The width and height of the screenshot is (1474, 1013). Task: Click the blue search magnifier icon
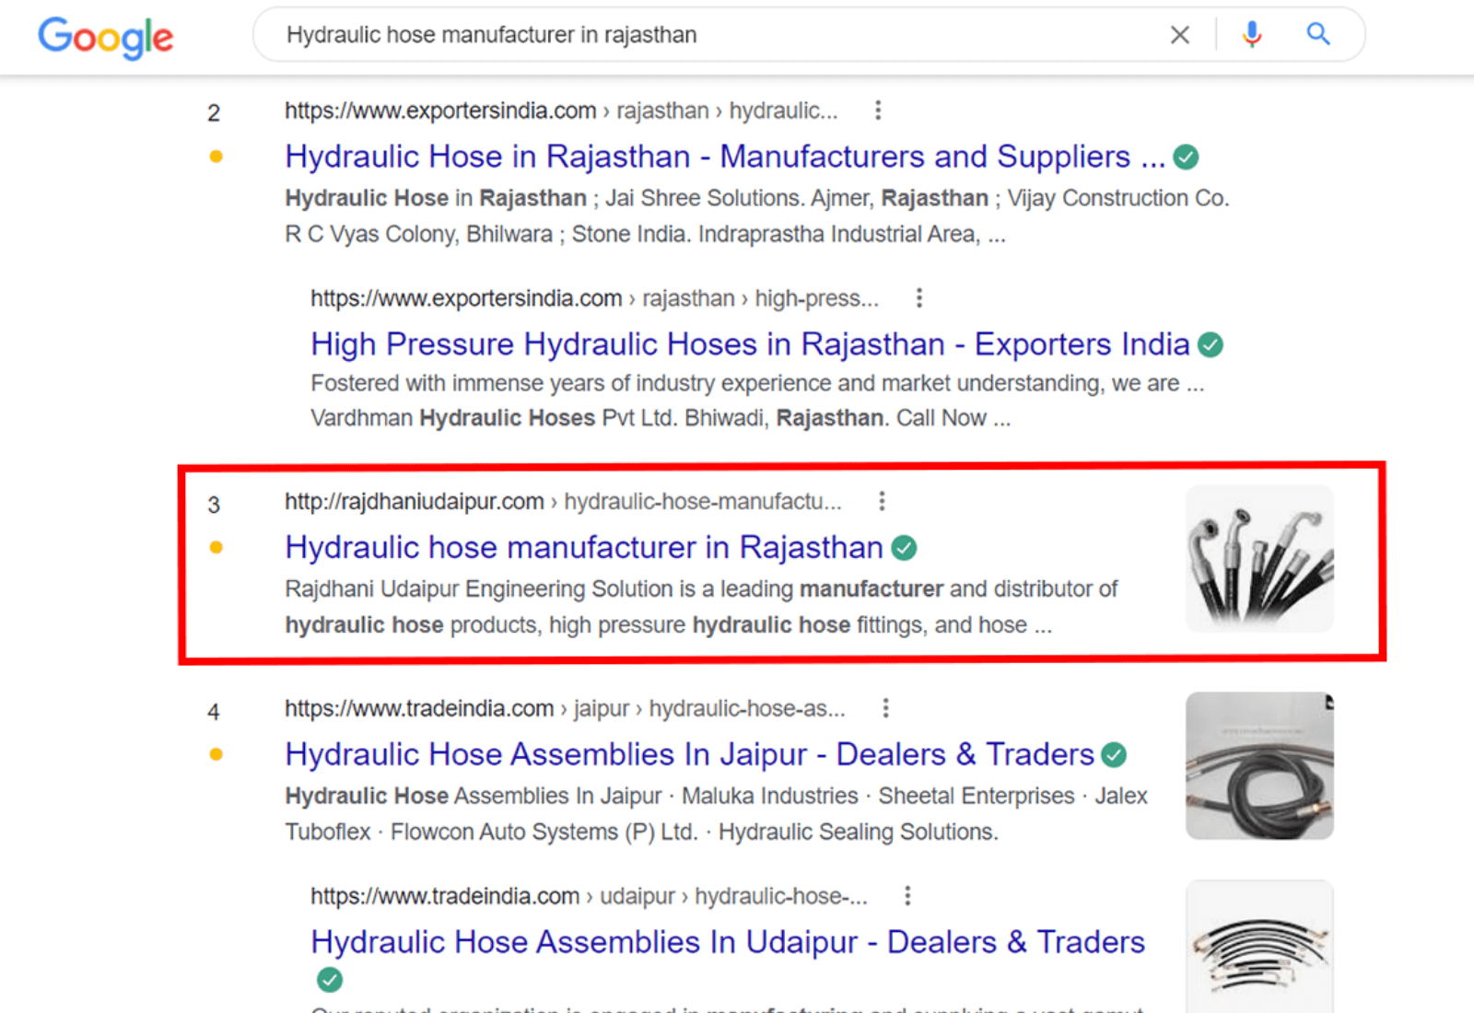coord(1318,35)
